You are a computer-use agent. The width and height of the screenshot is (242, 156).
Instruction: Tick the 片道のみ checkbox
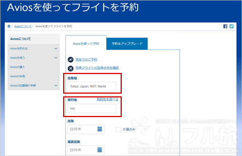click(118, 129)
